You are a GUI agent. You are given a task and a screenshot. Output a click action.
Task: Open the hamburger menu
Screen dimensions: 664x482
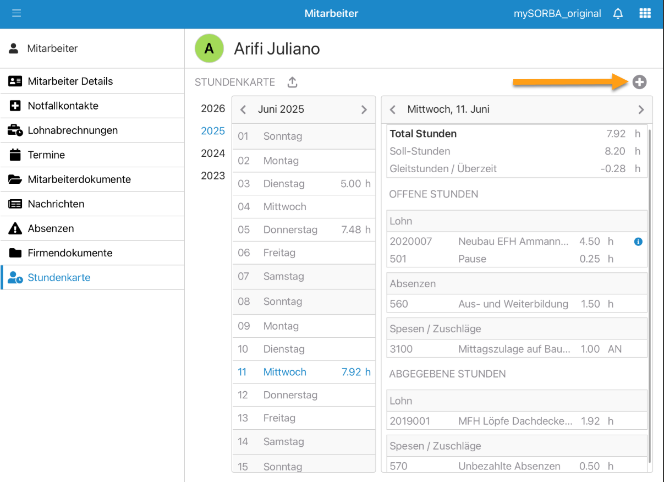(x=17, y=13)
